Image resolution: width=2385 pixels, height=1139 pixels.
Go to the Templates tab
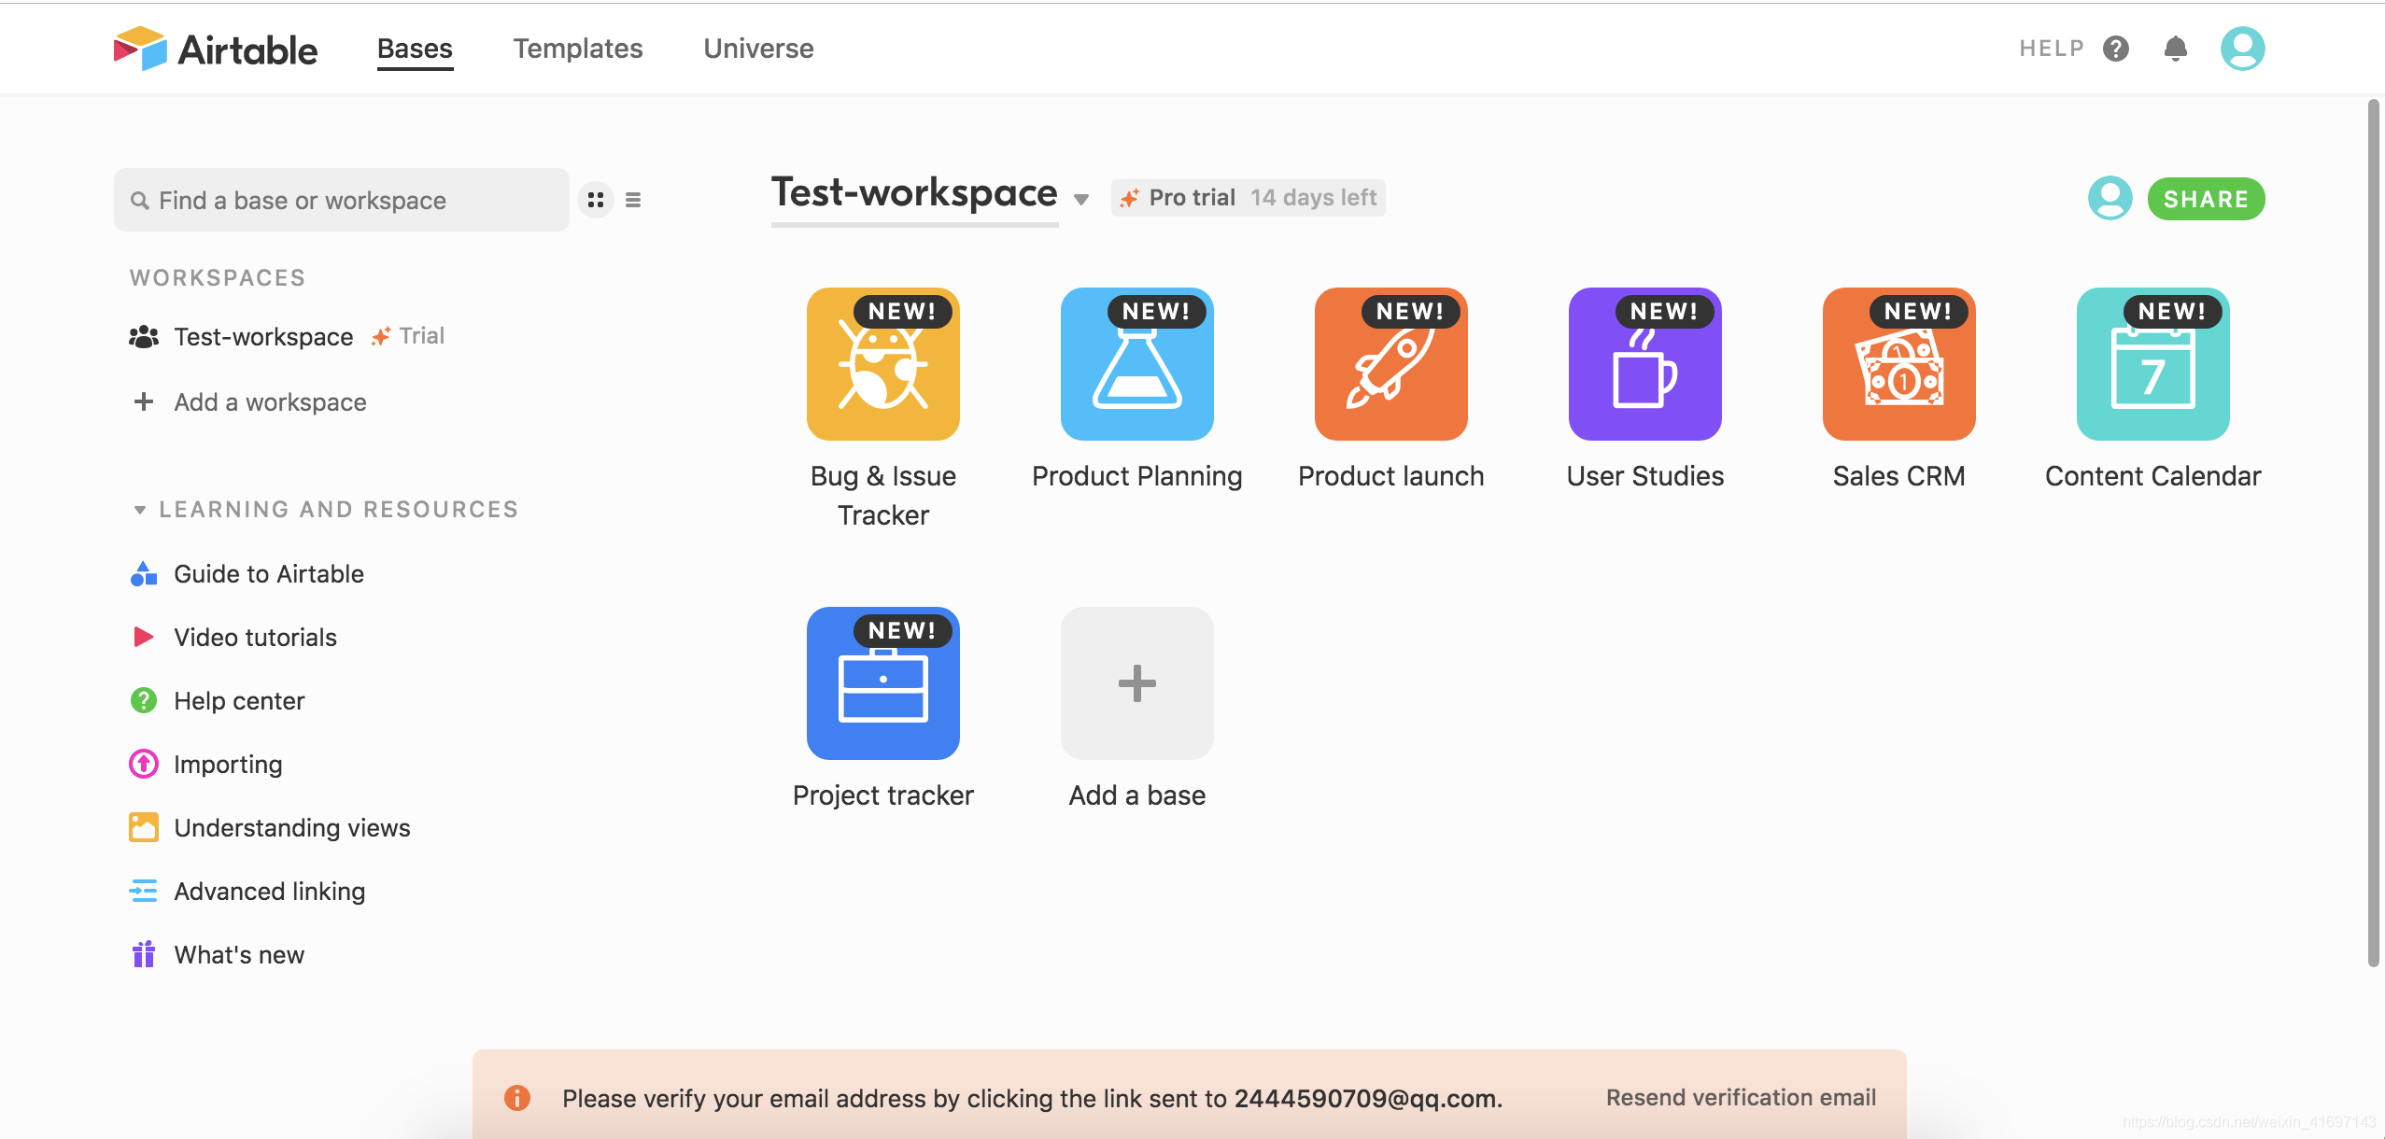pyautogui.click(x=578, y=49)
